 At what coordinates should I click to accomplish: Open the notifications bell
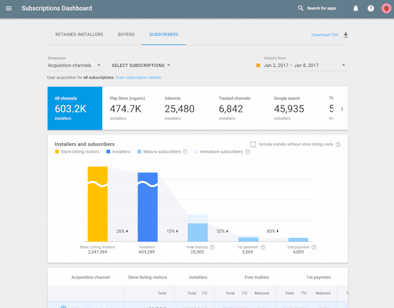(356, 8)
